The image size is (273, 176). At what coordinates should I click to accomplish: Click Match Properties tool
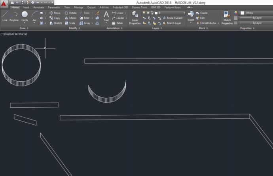tap(227, 18)
